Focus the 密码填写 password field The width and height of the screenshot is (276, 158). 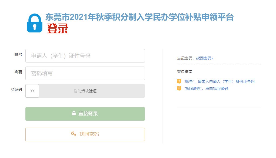point(85,73)
